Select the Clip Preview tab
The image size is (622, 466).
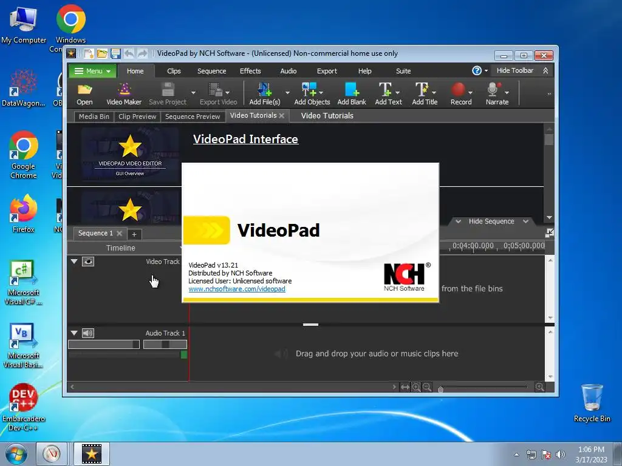[137, 116]
